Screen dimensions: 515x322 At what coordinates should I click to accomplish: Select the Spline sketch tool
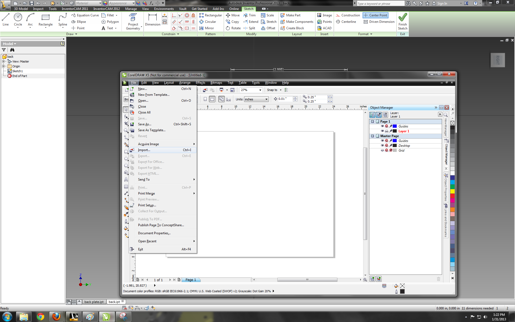point(63,20)
